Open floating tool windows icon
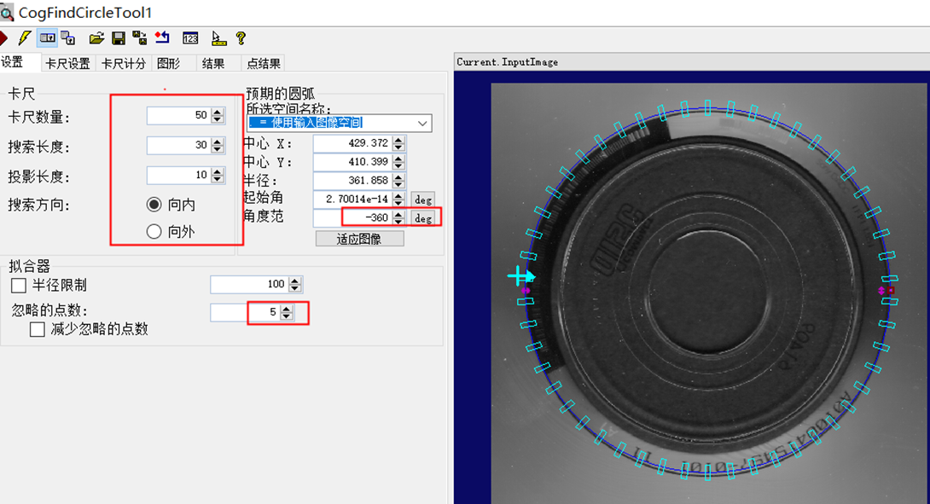 [68, 38]
